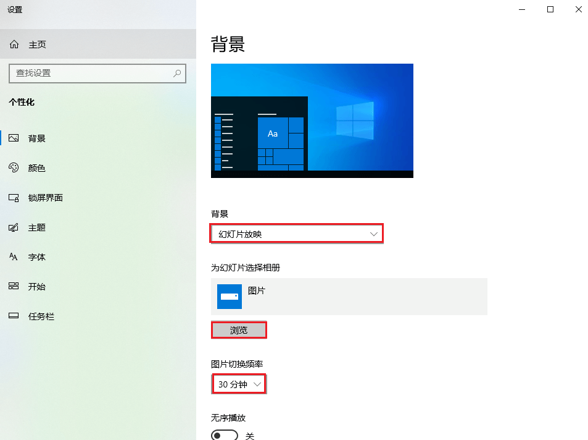Select the 设置 (Settings) title bar label

coord(15,9)
